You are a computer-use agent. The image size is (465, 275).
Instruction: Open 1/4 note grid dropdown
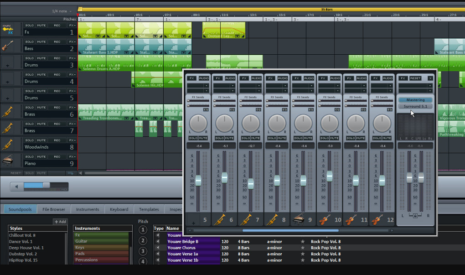[62, 11]
